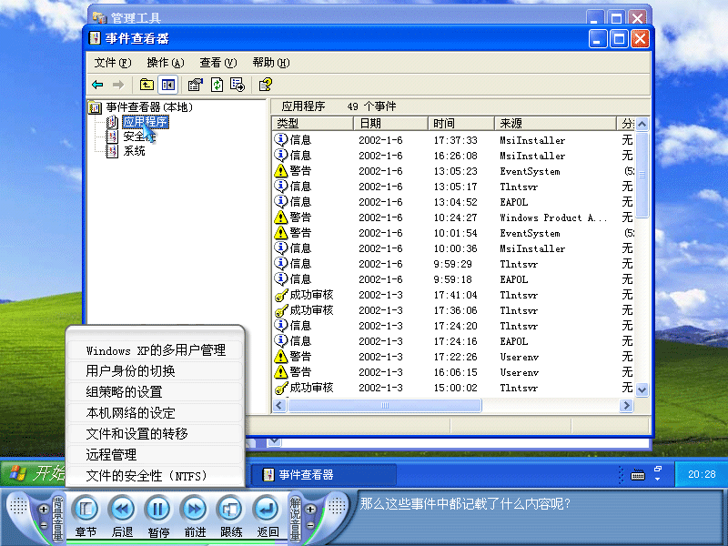
Task: Click the warning icon of the 10:01:54 event
Action: point(281,232)
